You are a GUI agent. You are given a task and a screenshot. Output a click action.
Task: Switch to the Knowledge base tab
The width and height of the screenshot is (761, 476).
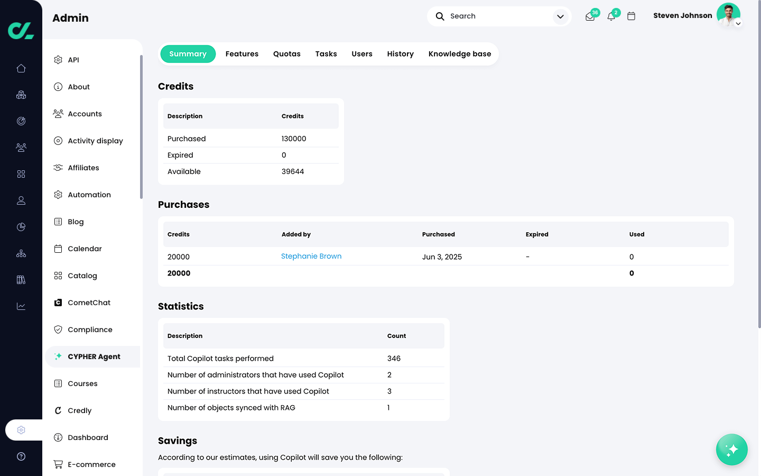(x=459, y=54)
